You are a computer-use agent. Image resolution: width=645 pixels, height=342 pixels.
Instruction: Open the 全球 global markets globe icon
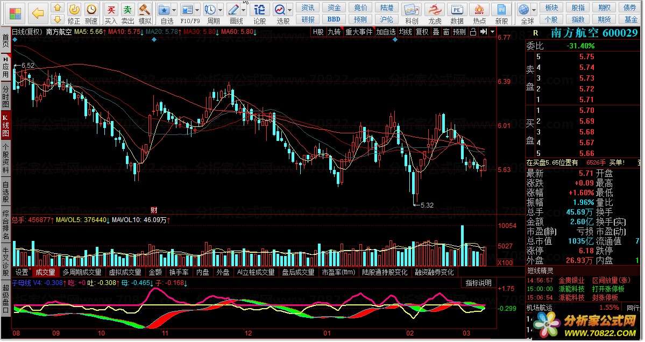pos(525,13)
